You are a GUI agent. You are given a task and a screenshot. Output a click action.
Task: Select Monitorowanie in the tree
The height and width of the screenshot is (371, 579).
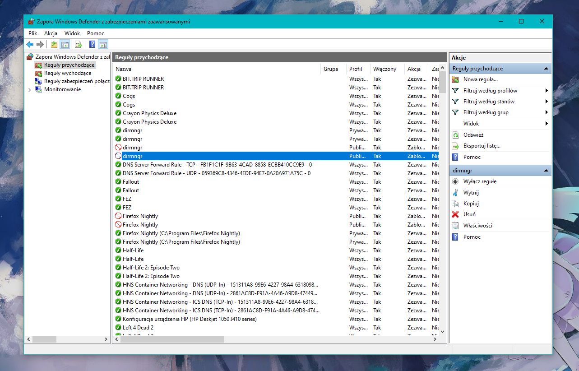[x=63, y=89]
